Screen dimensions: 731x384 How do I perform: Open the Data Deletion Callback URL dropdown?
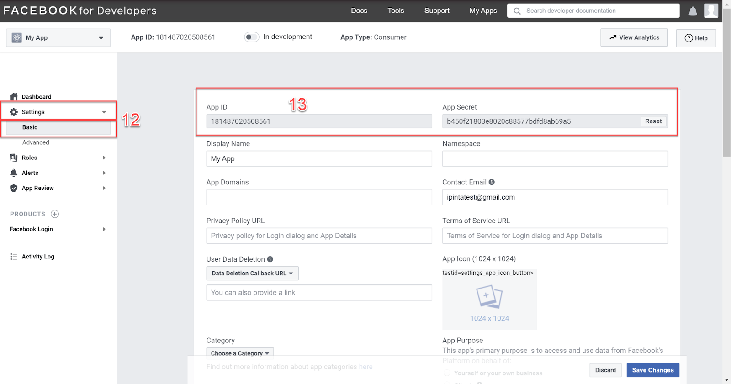pos(252,273)
